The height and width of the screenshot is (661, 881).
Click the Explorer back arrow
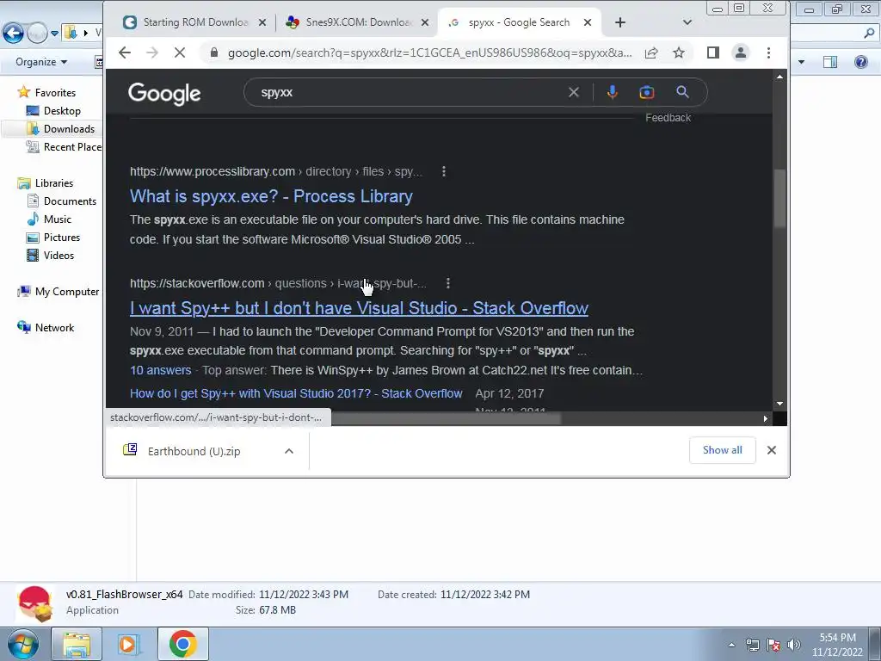coord(14,34)
